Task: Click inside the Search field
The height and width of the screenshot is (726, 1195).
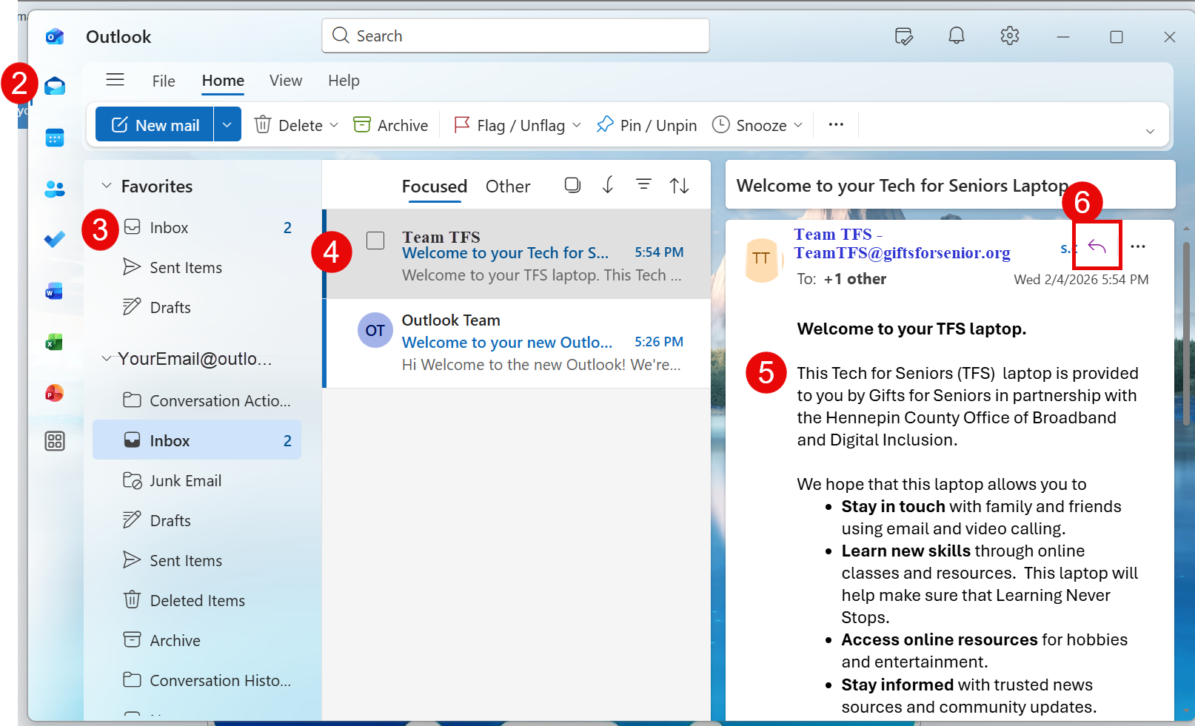Action: [514, 36]
